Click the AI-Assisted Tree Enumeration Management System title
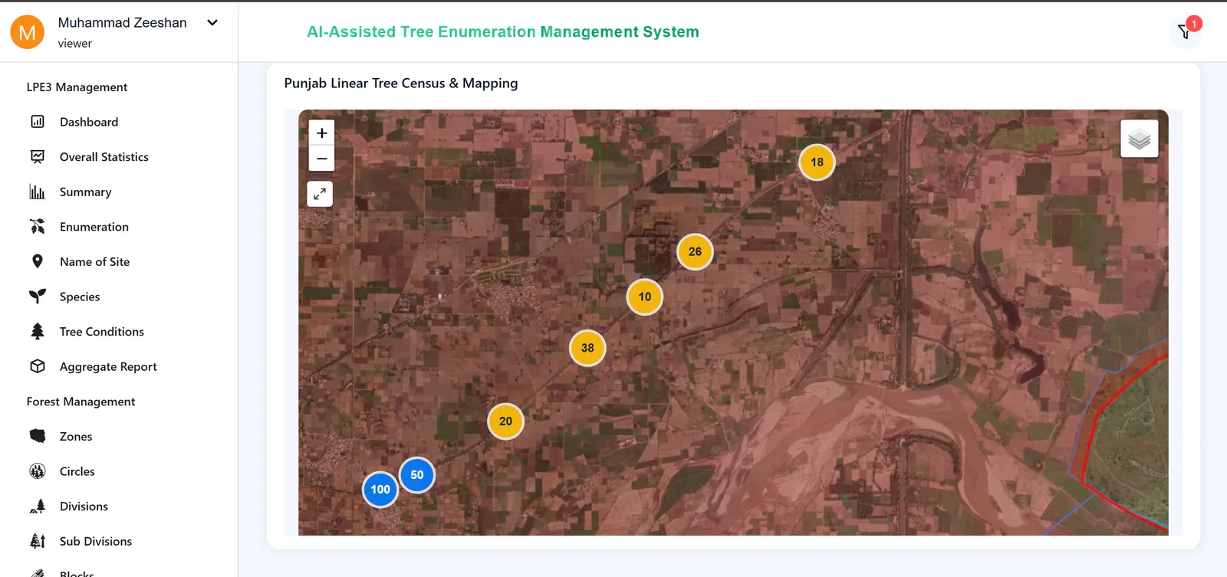 click(x=503, y=32)
